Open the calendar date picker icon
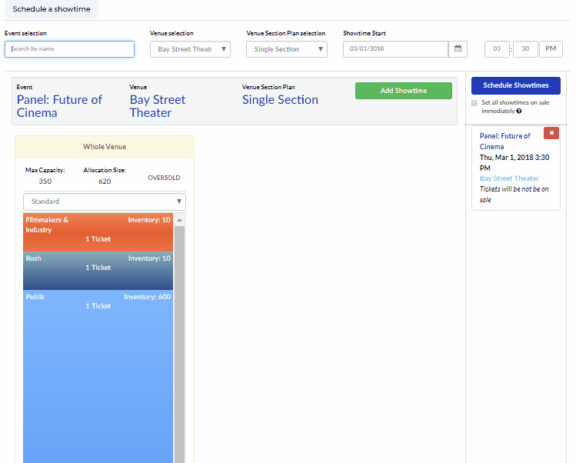Screen dimensions: 576x463 [x=458, y=49]
